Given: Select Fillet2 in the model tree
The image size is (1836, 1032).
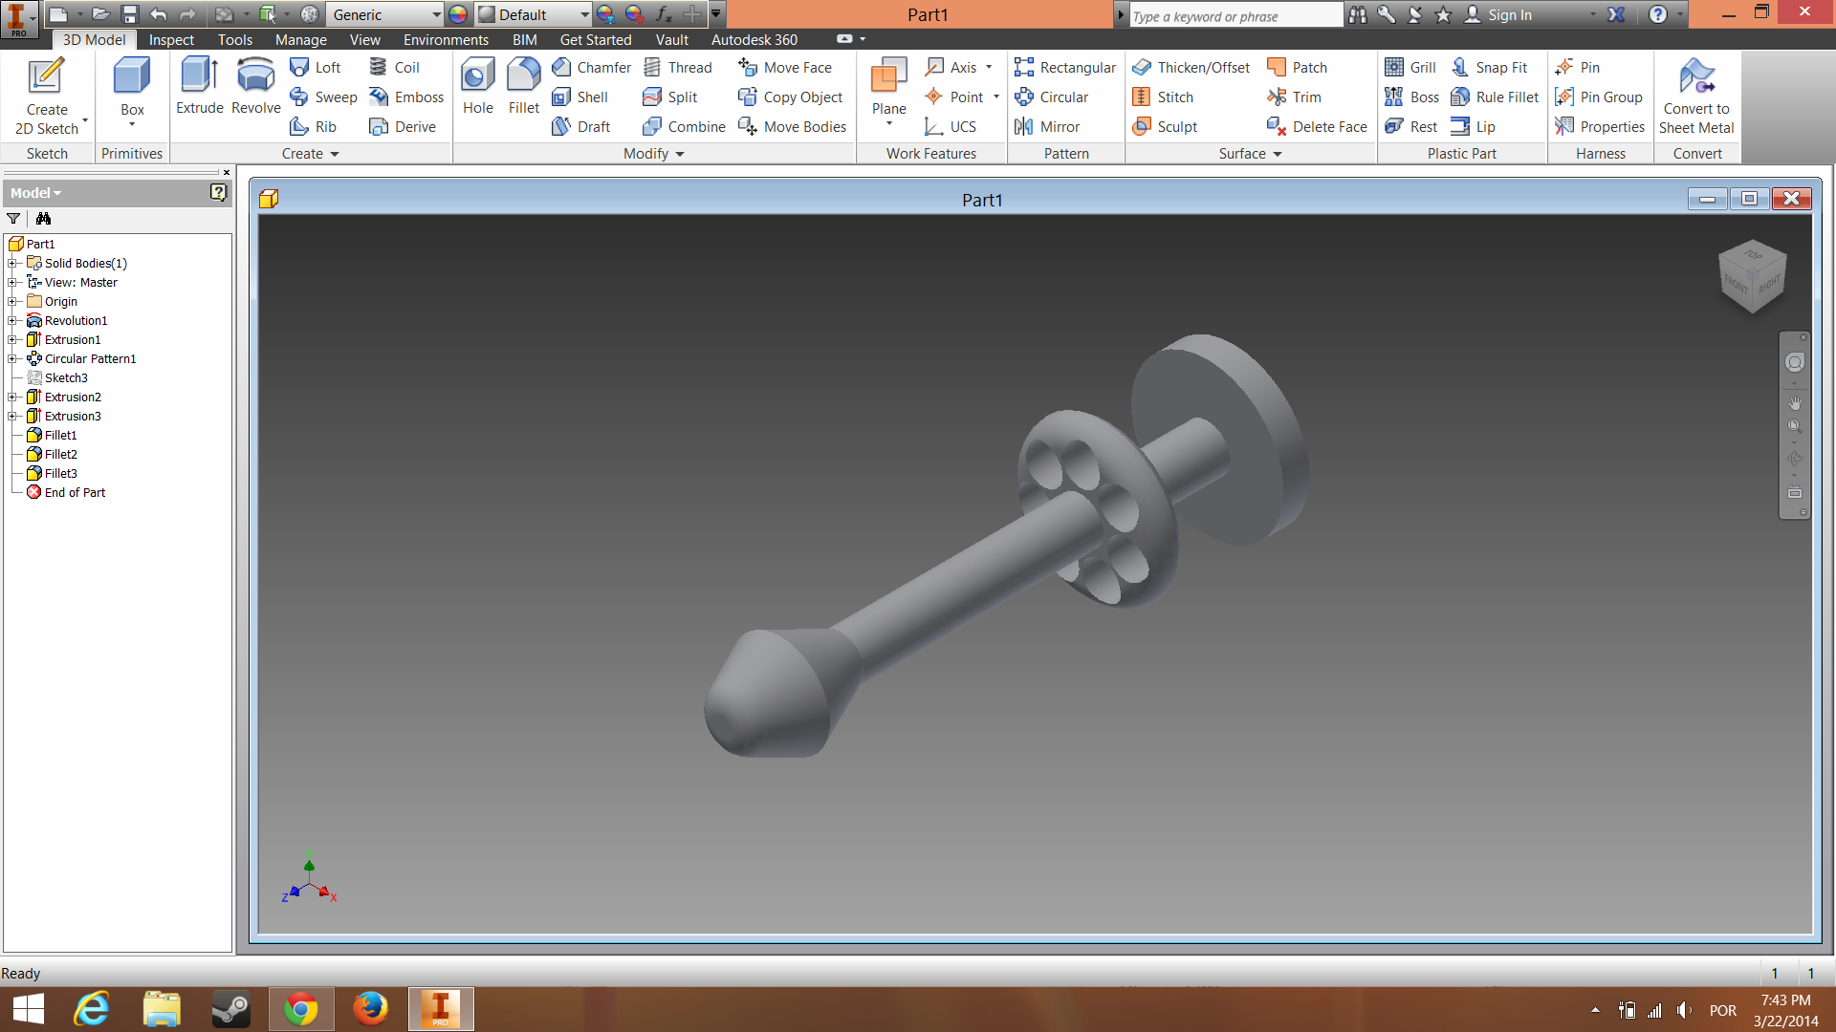Looking at the screenshot, I should 60,454.
